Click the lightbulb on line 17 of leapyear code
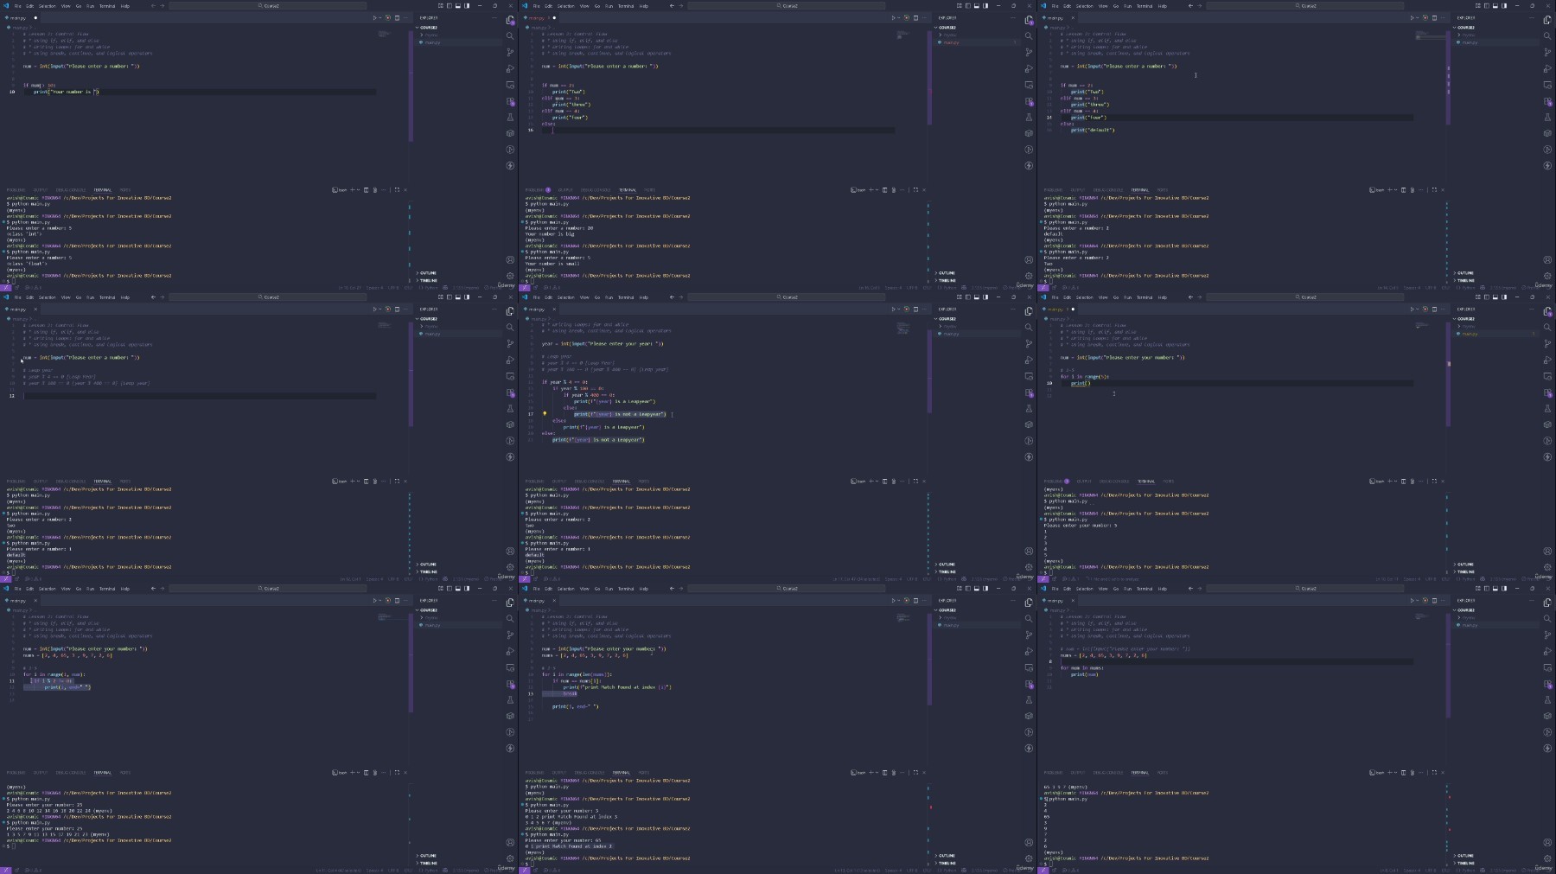 545,414
